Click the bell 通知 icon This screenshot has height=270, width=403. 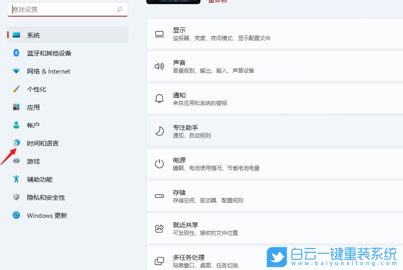click(x=159, y=98)
